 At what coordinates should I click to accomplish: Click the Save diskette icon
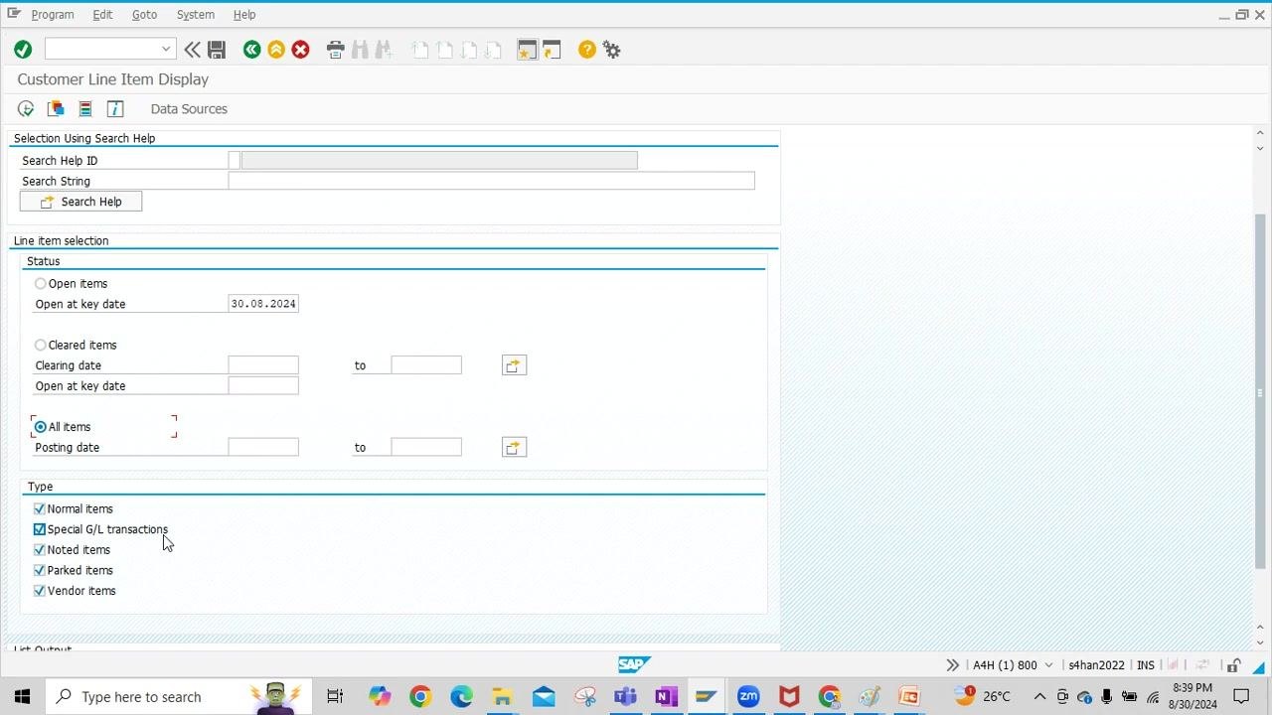coord(217,50)
